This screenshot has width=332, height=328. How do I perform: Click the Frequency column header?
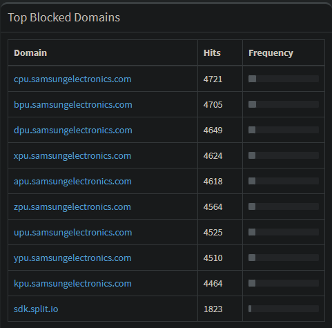tap(271, 53)
